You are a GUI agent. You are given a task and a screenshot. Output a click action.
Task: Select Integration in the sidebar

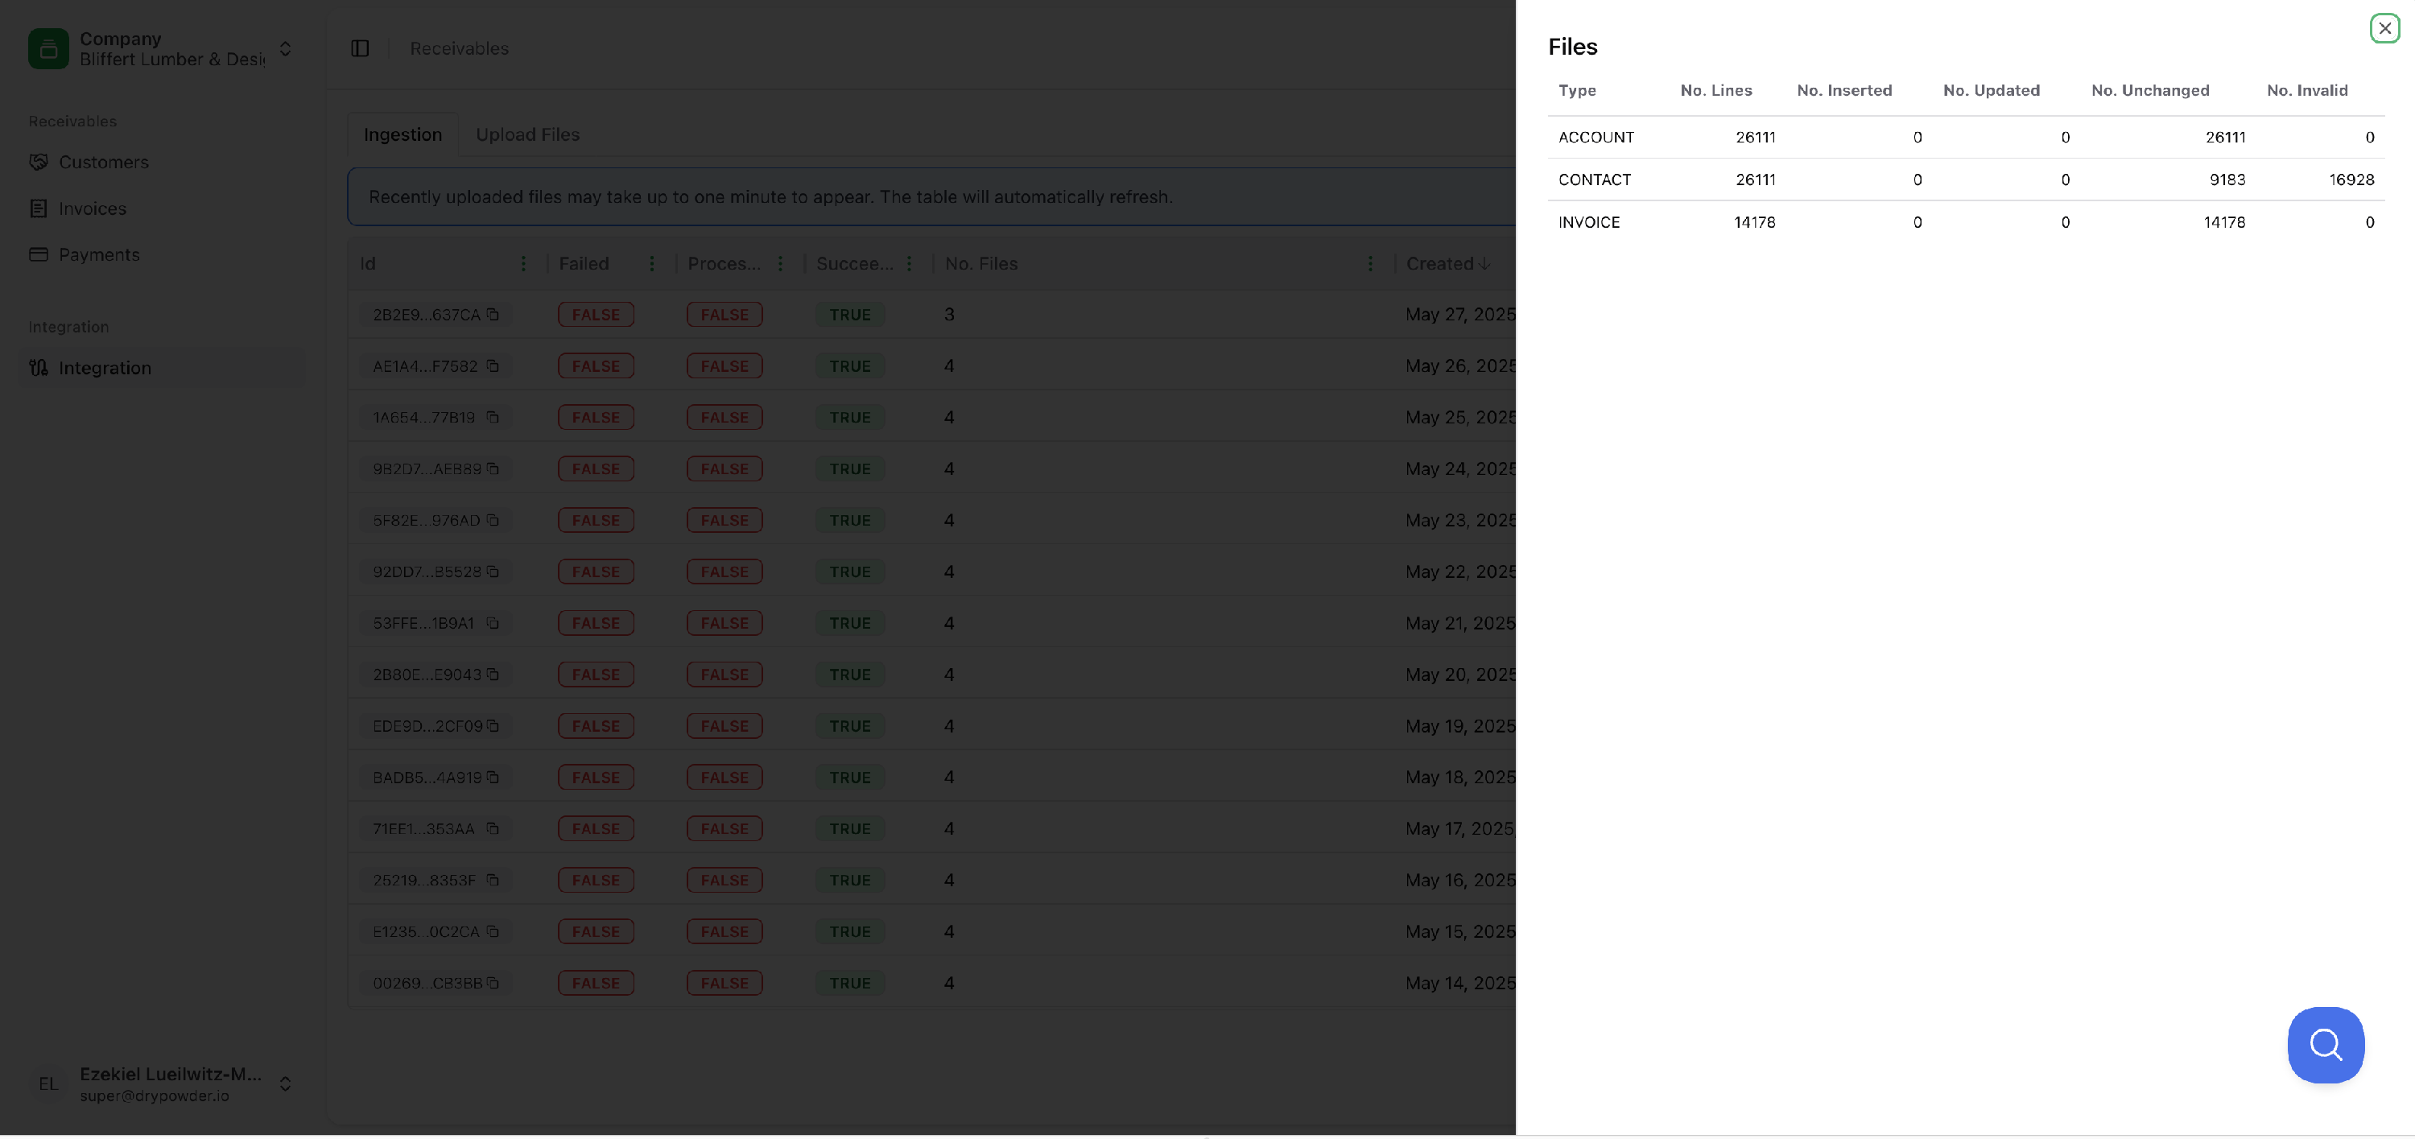click(162, 368)
